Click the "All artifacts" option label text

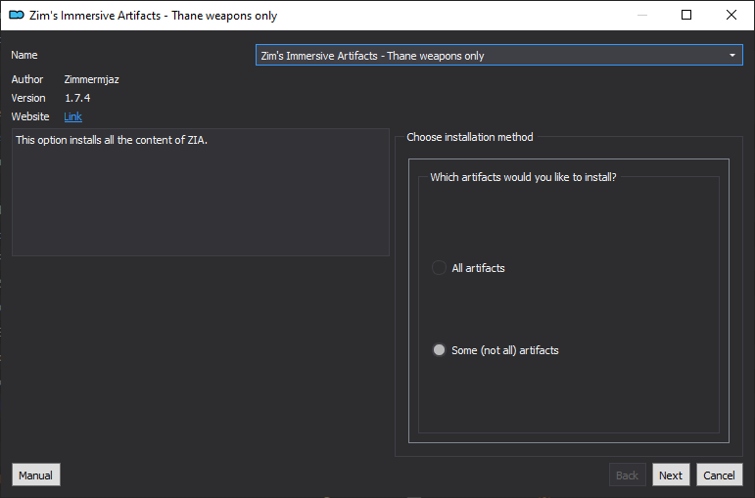pyautogui.click(x=478, y=268)
